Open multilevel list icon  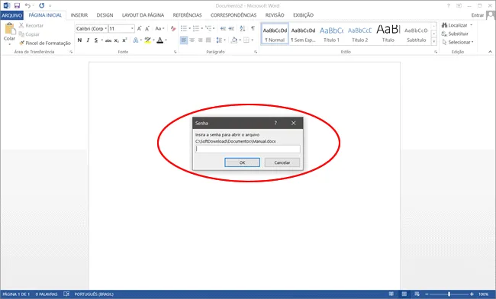pyautogui.click(x=208, y=28)
